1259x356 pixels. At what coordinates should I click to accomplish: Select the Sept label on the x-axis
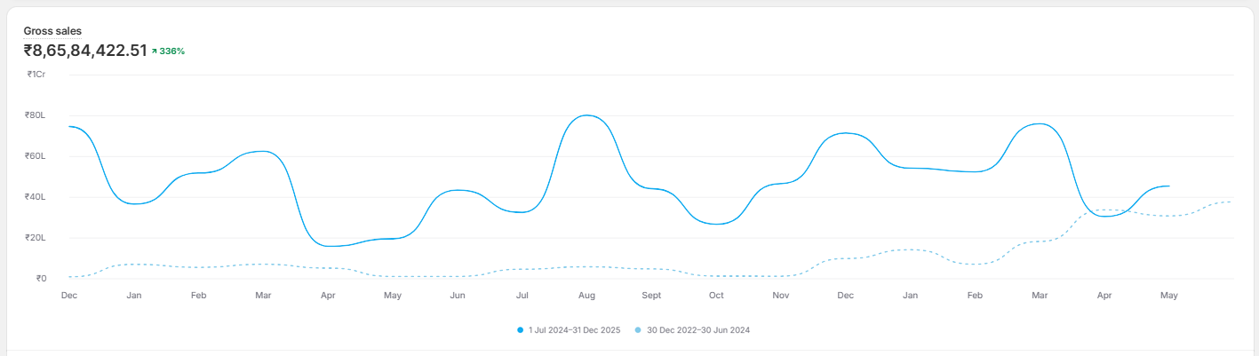[651, 295]
